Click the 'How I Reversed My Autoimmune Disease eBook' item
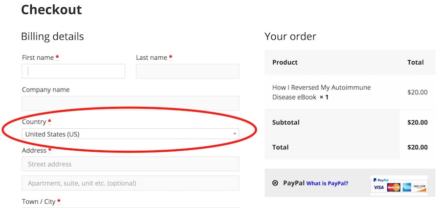 321,92
